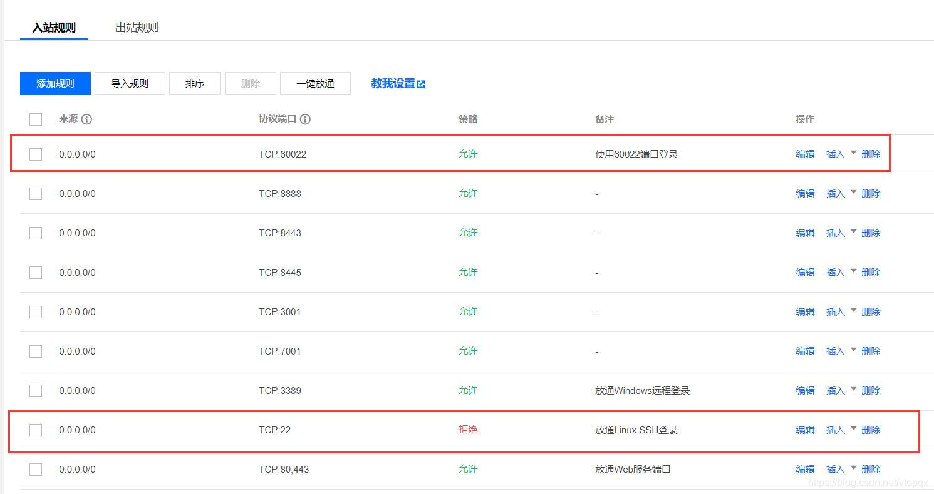Open the external link icon beside 教我设置
This screenshot has width=934, height=494.
point(421,84)
